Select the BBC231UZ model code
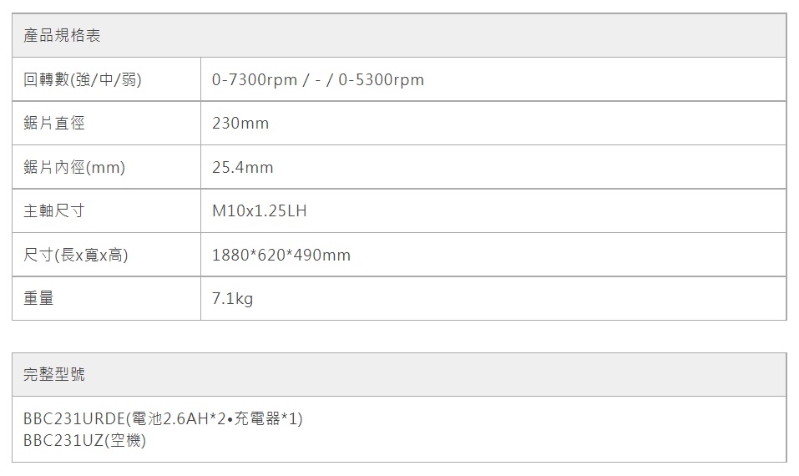Image resolution: width=799 pixels, height=476 pixels. click(x=63, y=440)
